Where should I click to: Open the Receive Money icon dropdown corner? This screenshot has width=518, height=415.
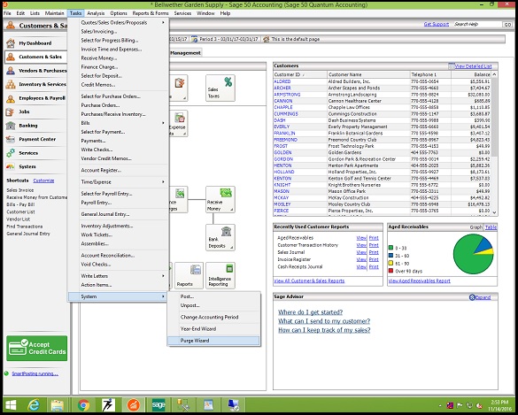[232, 210]
